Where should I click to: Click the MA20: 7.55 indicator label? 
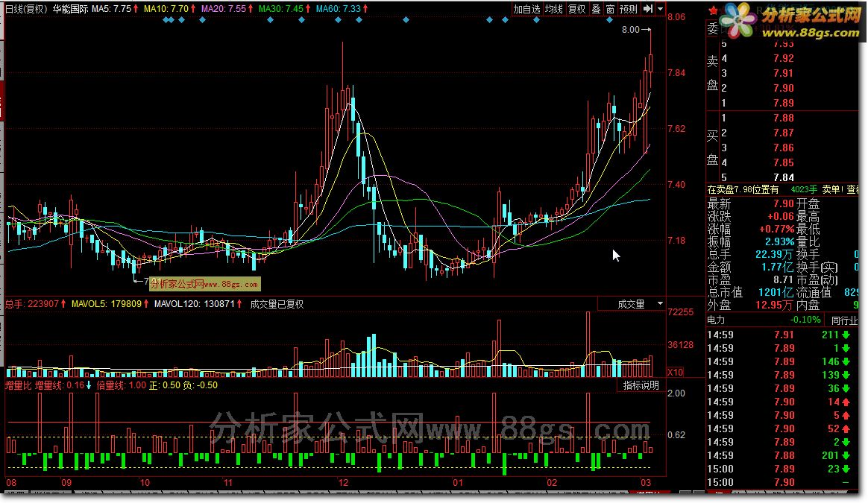pyautogui.click(x=223, y=9)
